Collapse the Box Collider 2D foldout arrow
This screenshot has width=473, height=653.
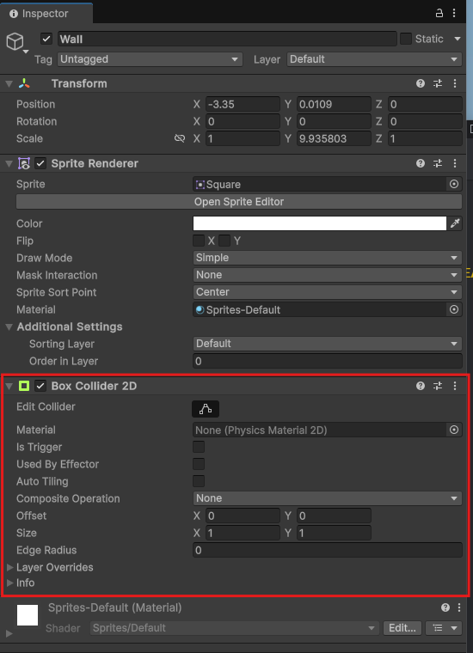point(9,386)
